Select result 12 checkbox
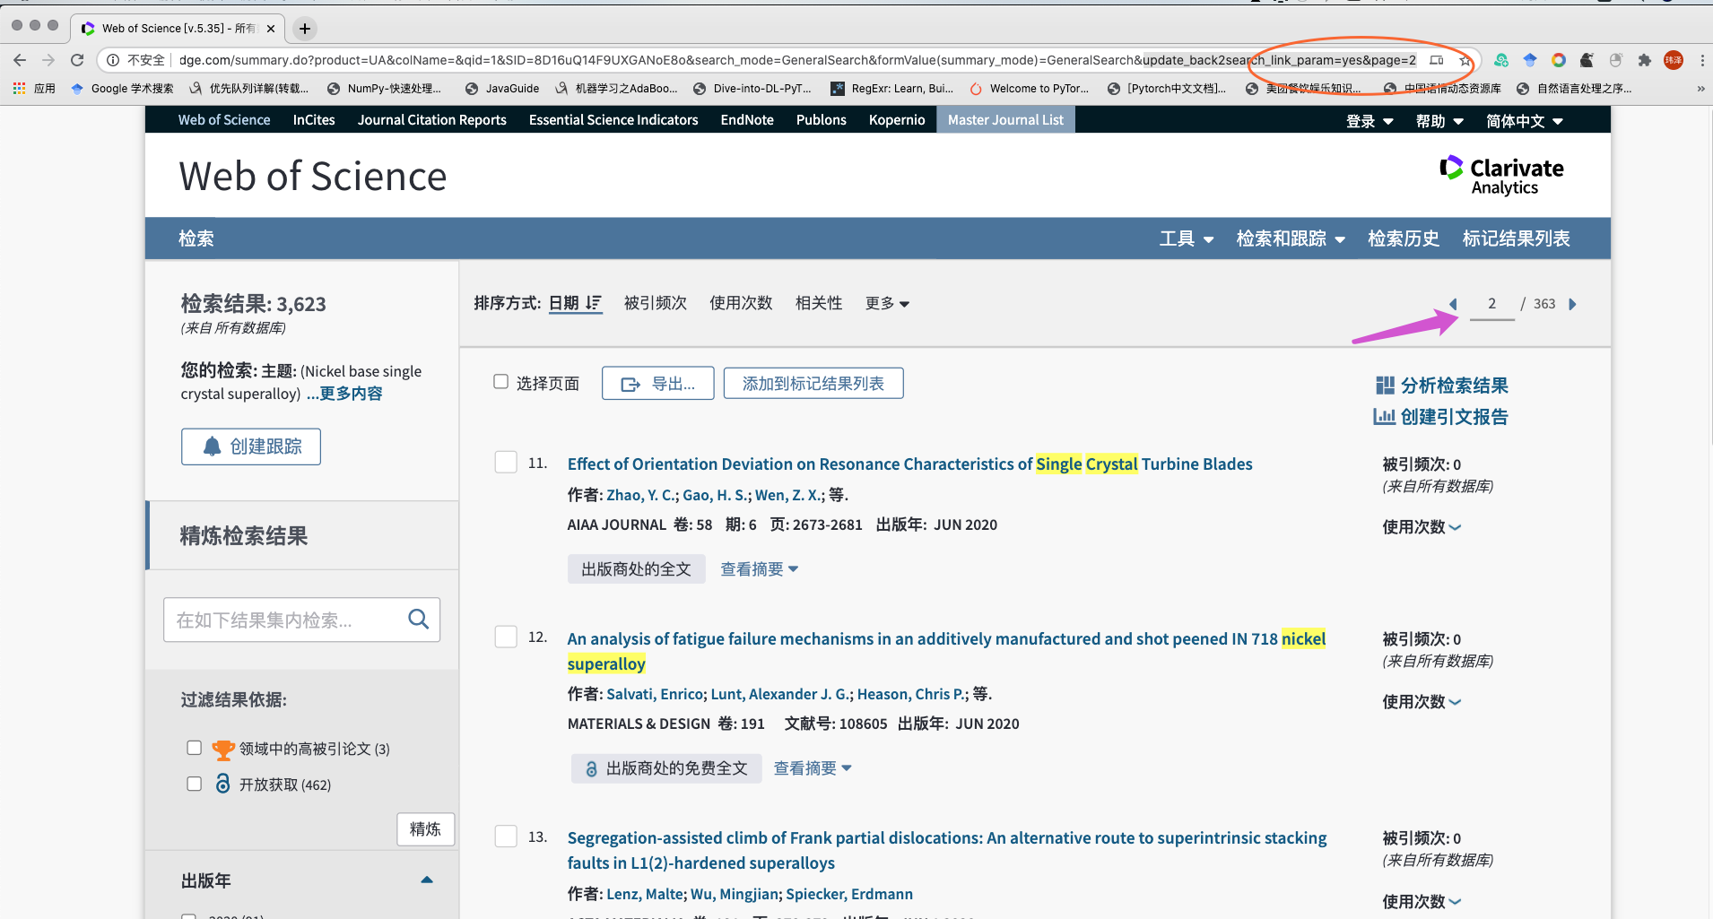This screenshot has height=919, width=1713. pyautogui.click(x=506, y=637)
